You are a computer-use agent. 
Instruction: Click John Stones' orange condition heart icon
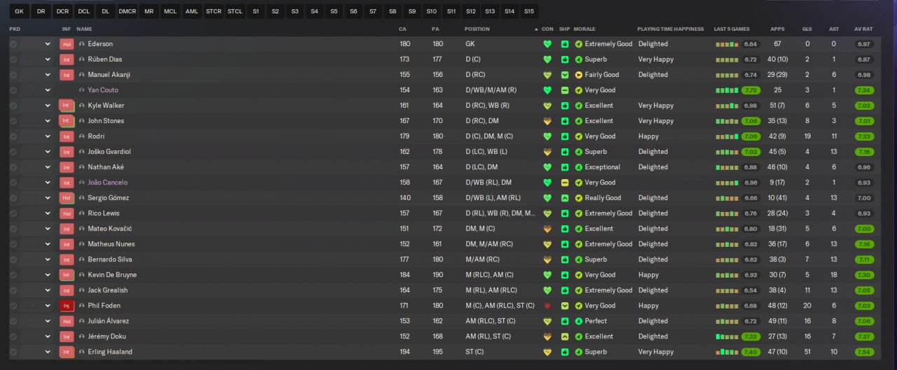547,121
